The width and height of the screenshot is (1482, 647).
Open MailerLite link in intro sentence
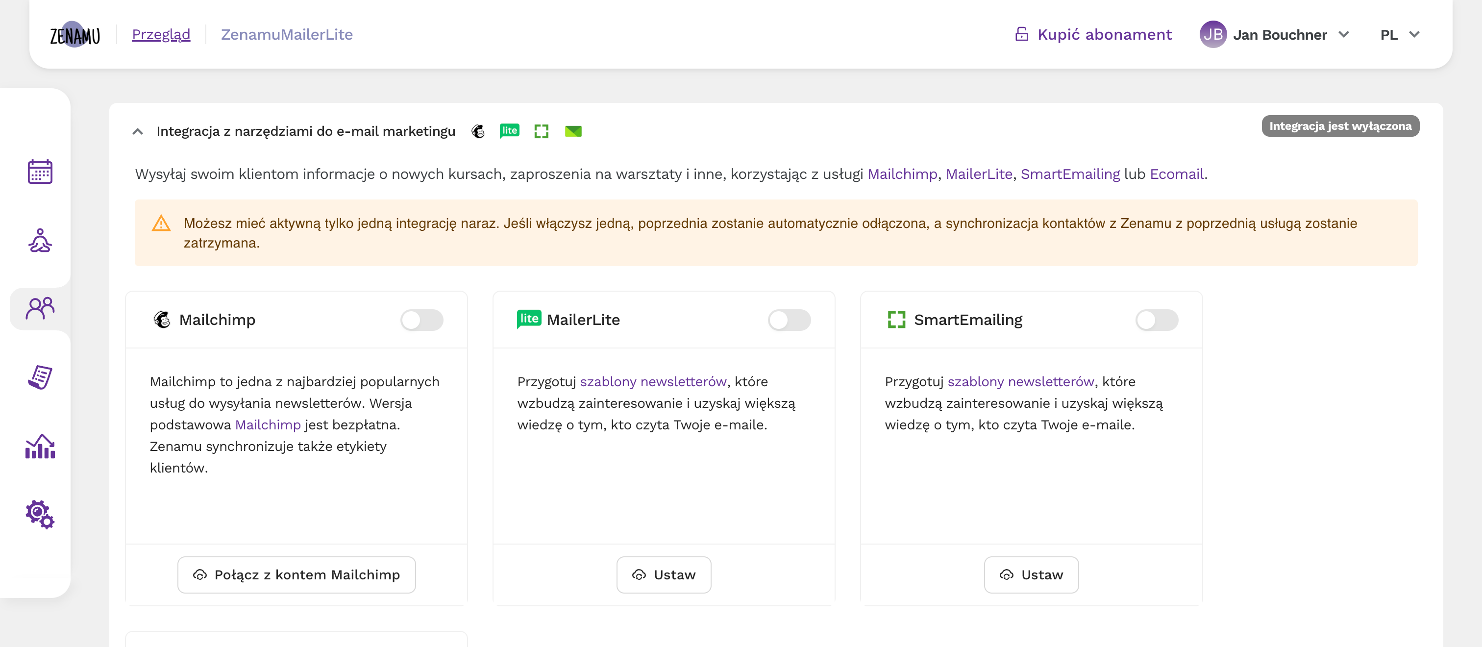[979, 174]
